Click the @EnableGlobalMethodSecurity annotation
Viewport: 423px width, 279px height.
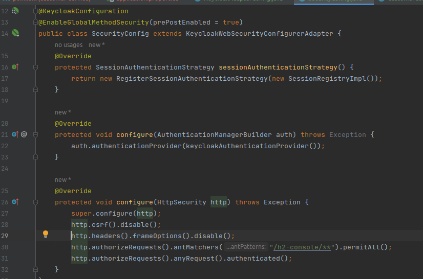click(94, 22)
